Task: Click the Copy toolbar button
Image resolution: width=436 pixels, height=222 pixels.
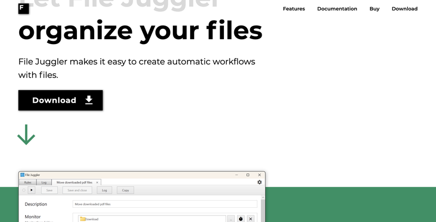Action: coord(125,190)
